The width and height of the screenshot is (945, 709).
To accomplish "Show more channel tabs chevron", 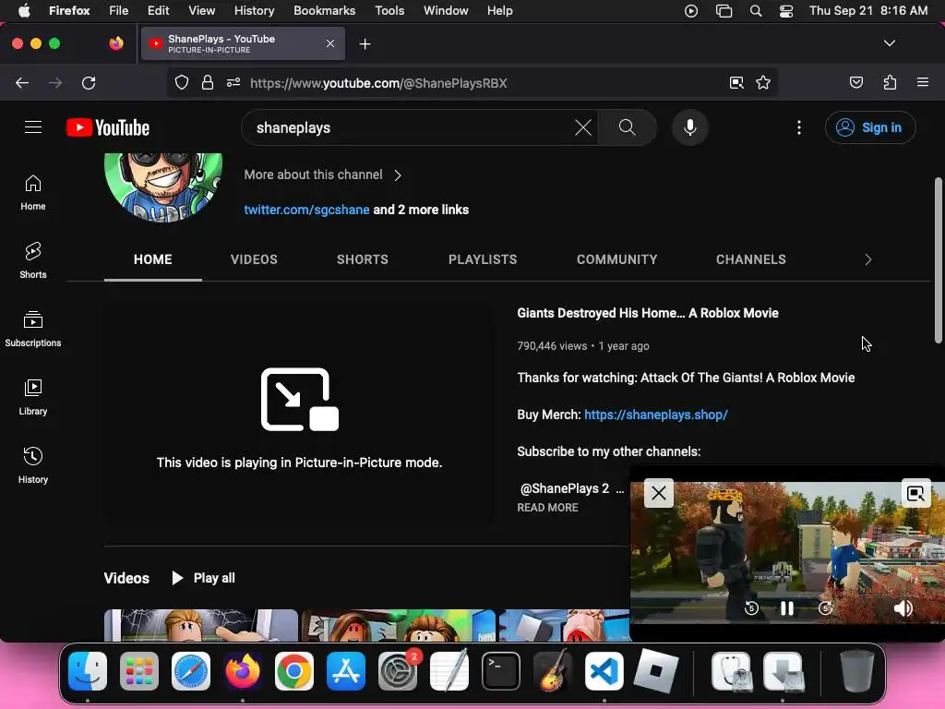I will tap(867, 259).
